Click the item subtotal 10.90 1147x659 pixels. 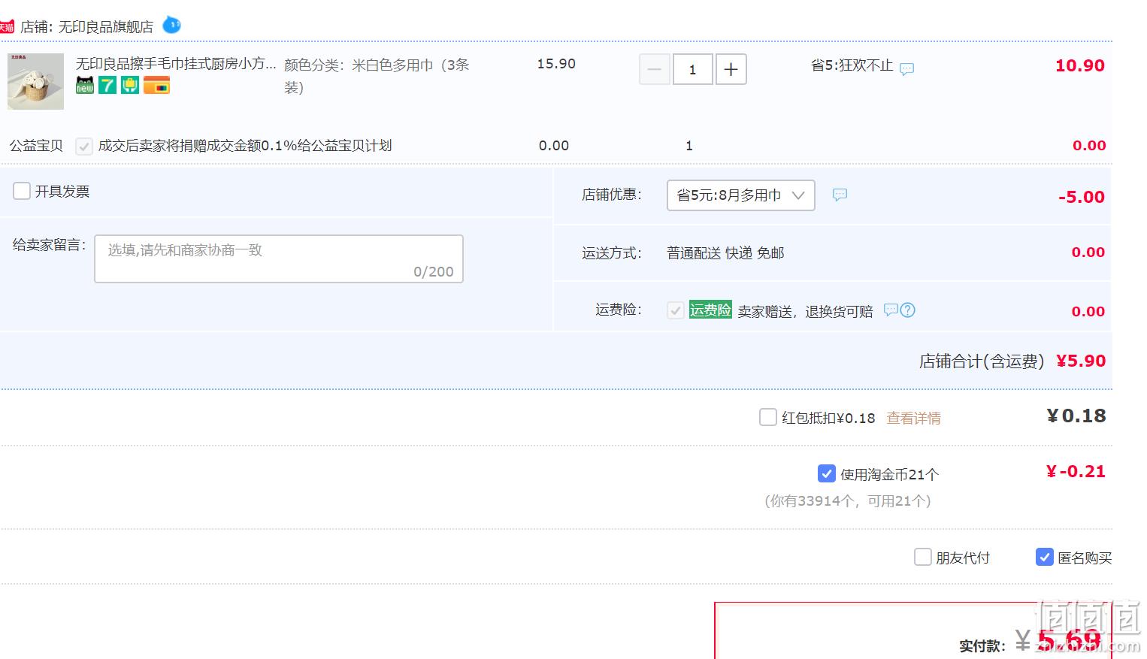click(1080, 66)
